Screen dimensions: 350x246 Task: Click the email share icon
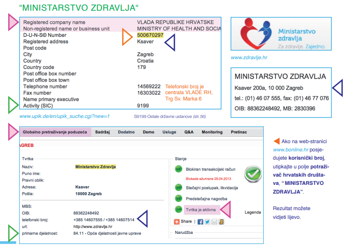(214, 222)
